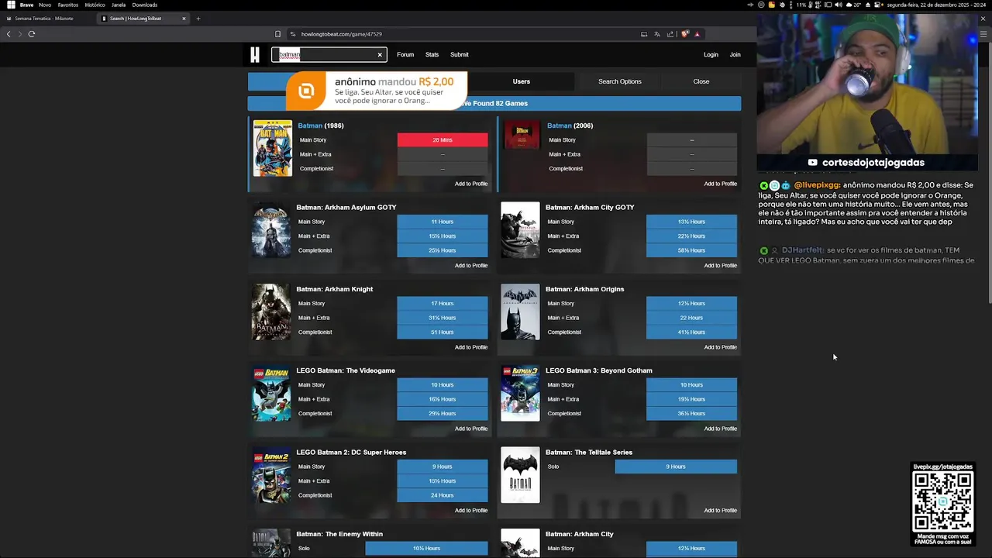Add Arkham Asylum GOTY to profile
Image resolution: width=992 pixels, height=558 pixels.
(x=471, y=266)
